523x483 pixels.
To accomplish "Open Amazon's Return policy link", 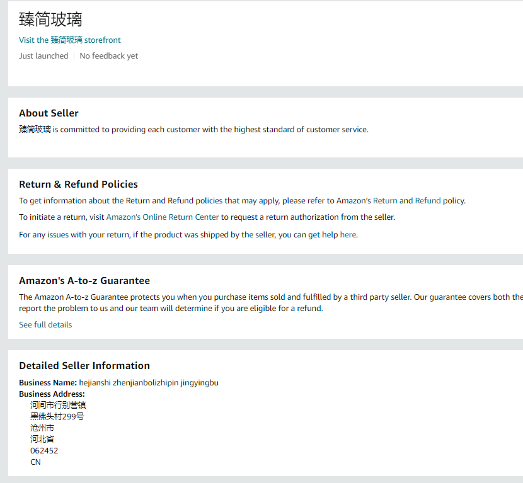I will (x=385, y=201).
